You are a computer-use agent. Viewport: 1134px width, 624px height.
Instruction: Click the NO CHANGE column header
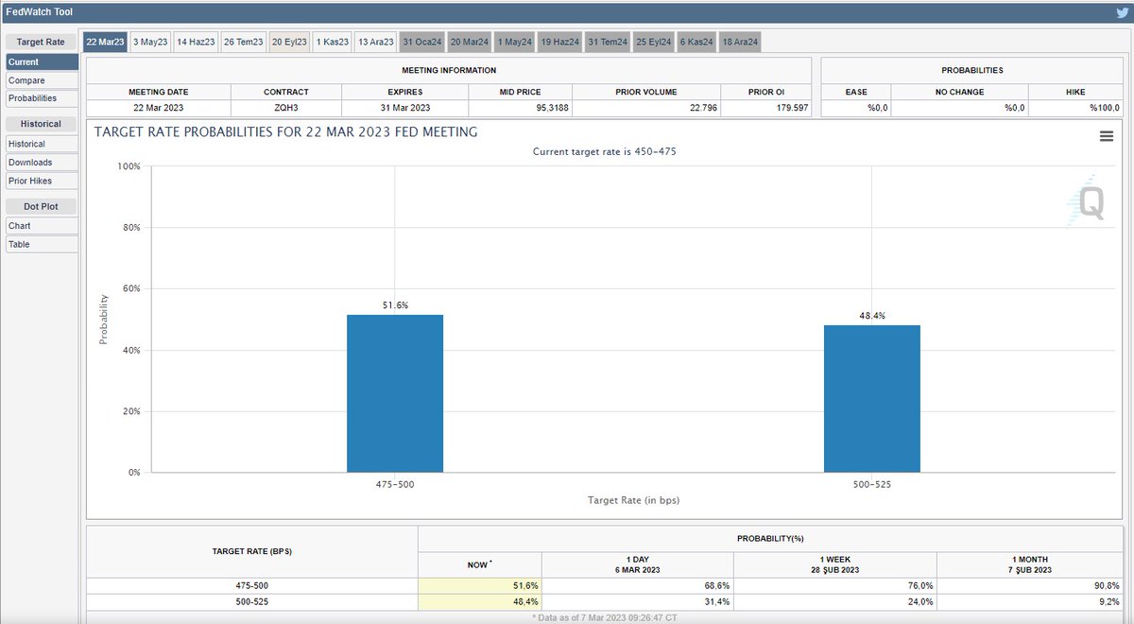[x=960, y=92]
